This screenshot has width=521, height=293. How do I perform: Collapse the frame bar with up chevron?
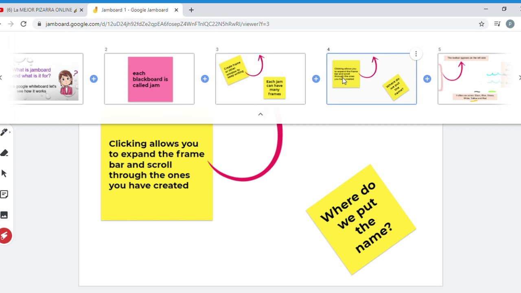[x=260, y=114]
